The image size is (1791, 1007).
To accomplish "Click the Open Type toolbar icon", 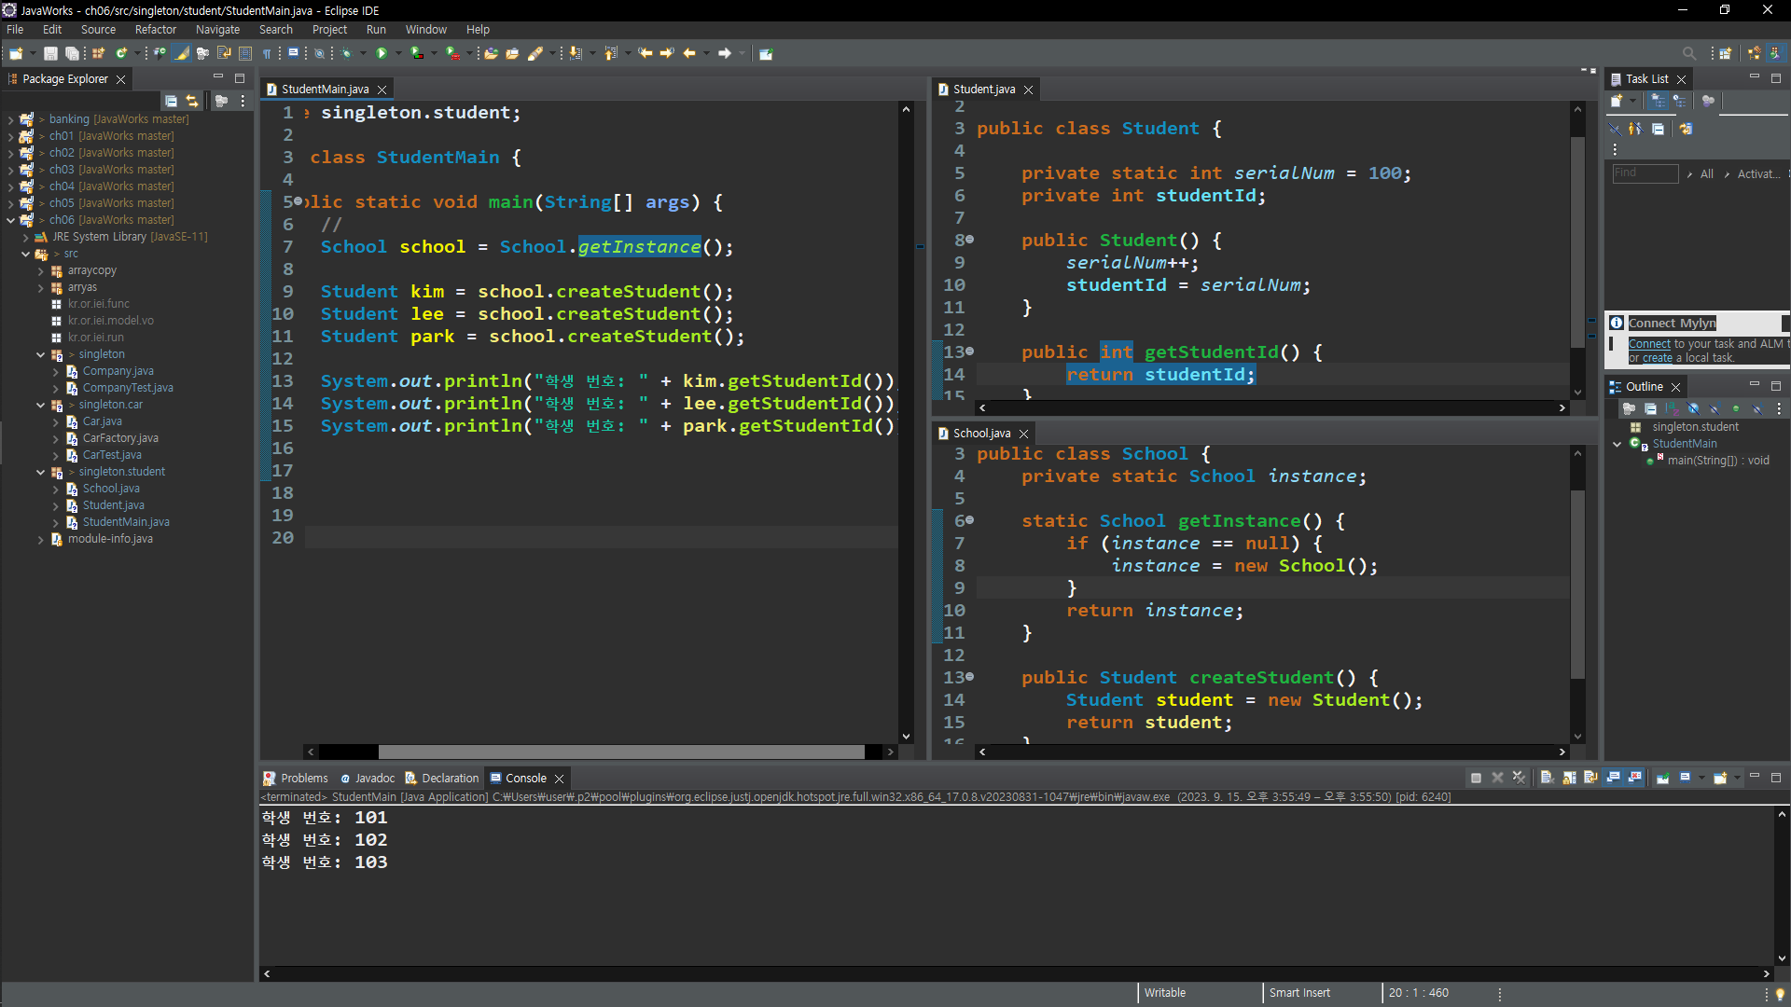I will click(491, 53).
